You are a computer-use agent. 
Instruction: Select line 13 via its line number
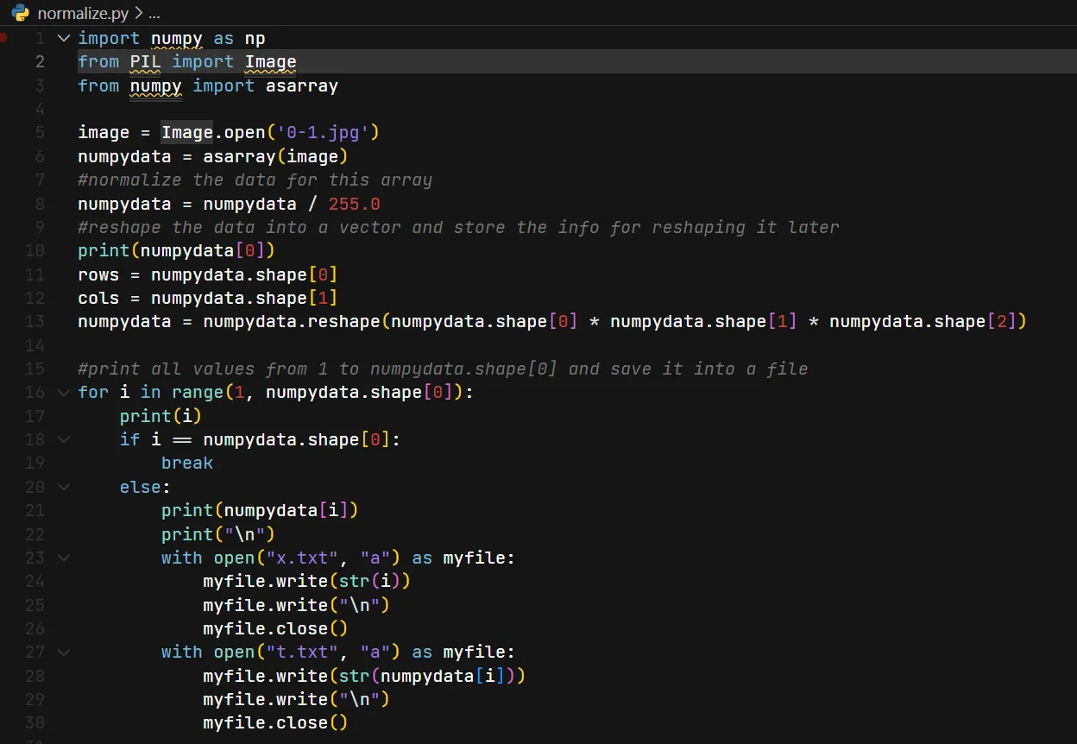[x=35, y=321]
